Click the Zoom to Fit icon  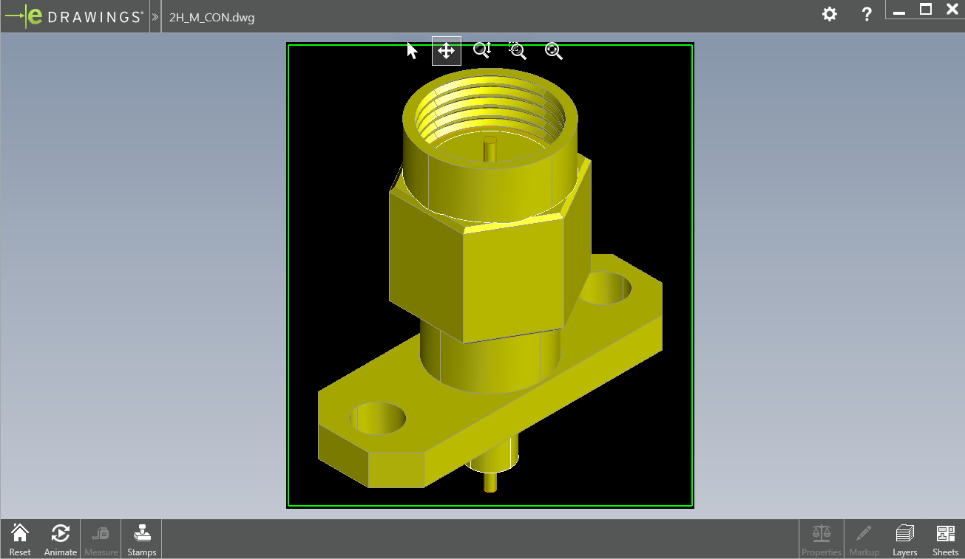coord(554,50)
